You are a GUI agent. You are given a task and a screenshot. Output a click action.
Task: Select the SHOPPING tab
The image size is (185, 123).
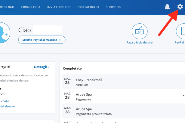point(113,7)
